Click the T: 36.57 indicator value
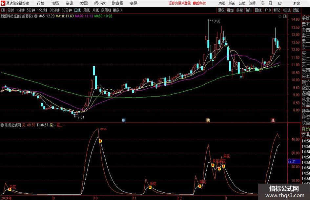This screenshot has height=200, width=310. (x=42, y=125)
